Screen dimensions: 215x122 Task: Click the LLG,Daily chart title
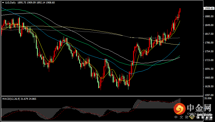point(10,2)
